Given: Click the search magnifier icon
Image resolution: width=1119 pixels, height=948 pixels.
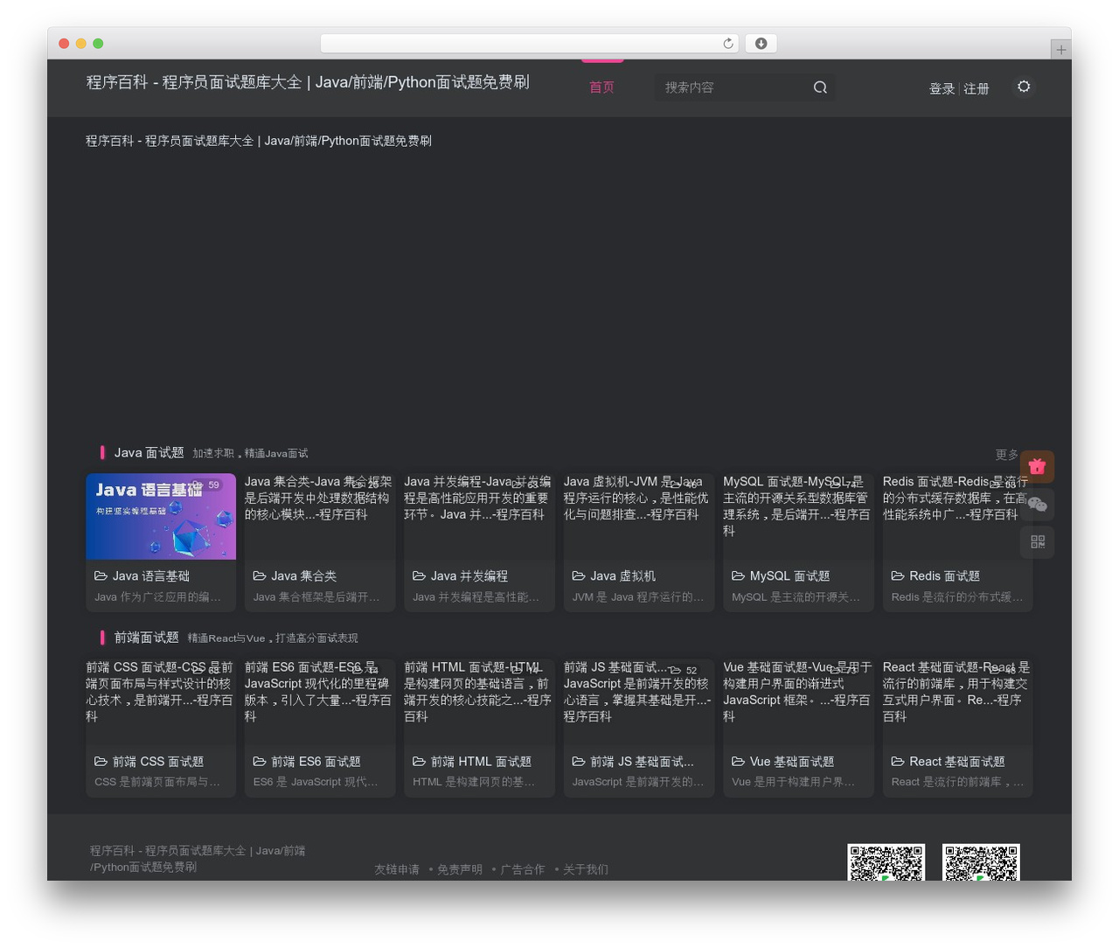Looking at the screenshot, I should [820, 87].
